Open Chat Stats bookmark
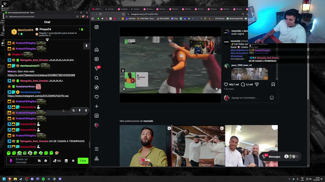The image size is (325, 182). pyautogui.click(x=131, y=18)
